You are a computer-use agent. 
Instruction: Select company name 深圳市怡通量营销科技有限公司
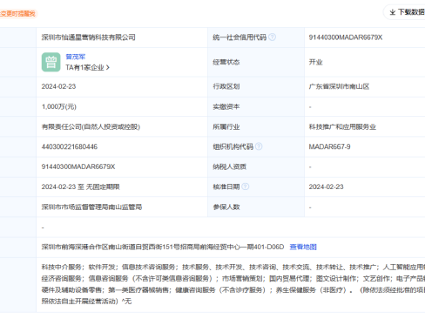pyautogui.click(x=88, y=37)
